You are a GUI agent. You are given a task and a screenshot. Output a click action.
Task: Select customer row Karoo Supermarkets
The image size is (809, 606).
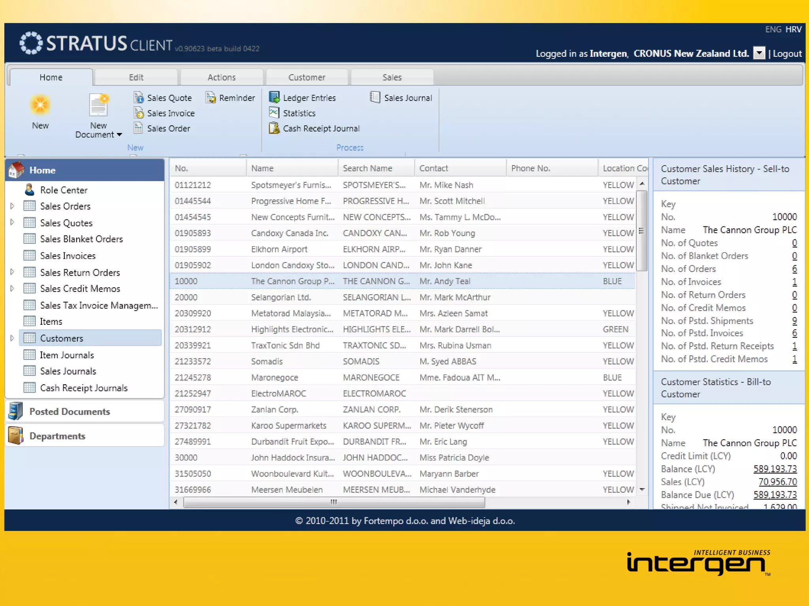click(403, 426)
